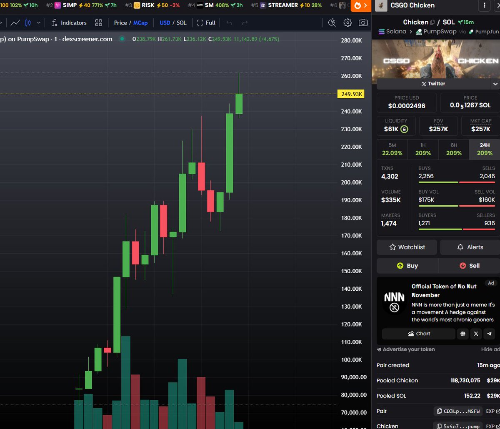The width and height of the screenshot is (500, 429).
Task: Open trending token #3 RISK
Action: point(152,5)
